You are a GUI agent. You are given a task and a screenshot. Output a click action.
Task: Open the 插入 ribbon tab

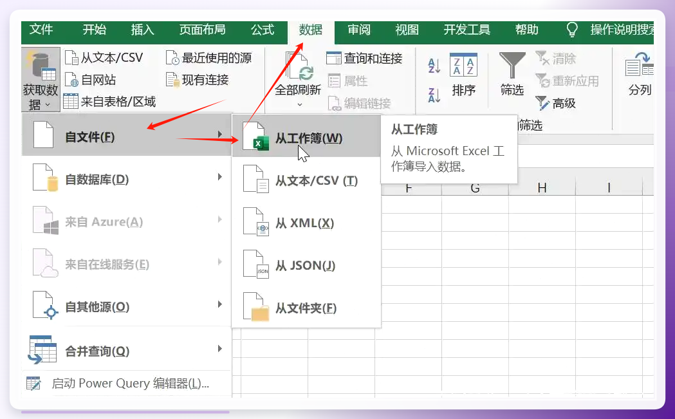pyautogui.click(x=142, y=29)
